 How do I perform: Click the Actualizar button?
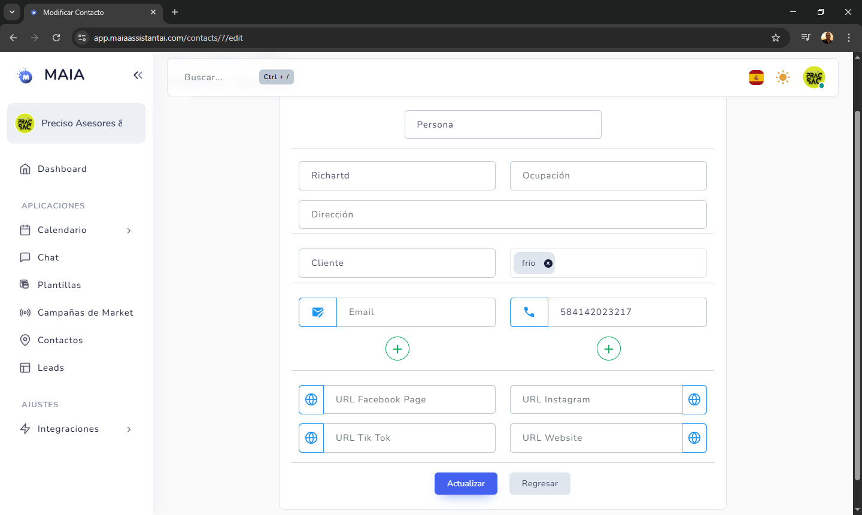(466, 483)
